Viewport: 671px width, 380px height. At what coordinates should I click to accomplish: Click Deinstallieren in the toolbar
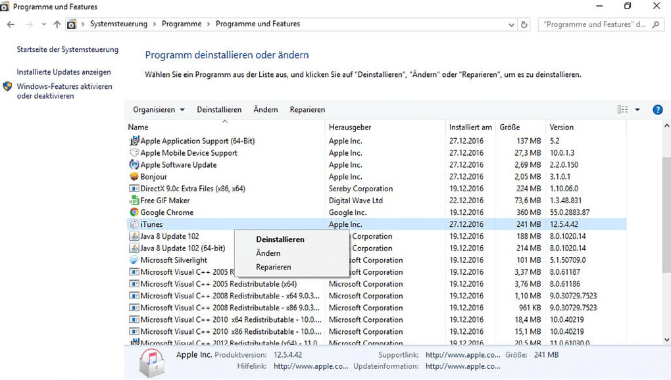coord(219,110)
